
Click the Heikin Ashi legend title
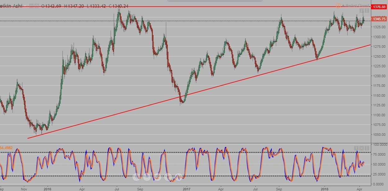point(11,6)
